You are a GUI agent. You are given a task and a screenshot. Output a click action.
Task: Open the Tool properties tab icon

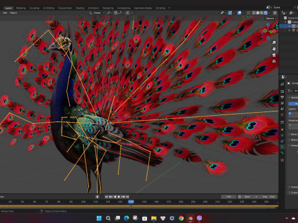[x=282, y=84]
